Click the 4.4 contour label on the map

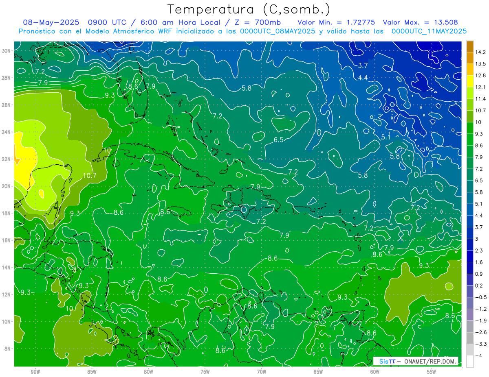pos(363,78)
